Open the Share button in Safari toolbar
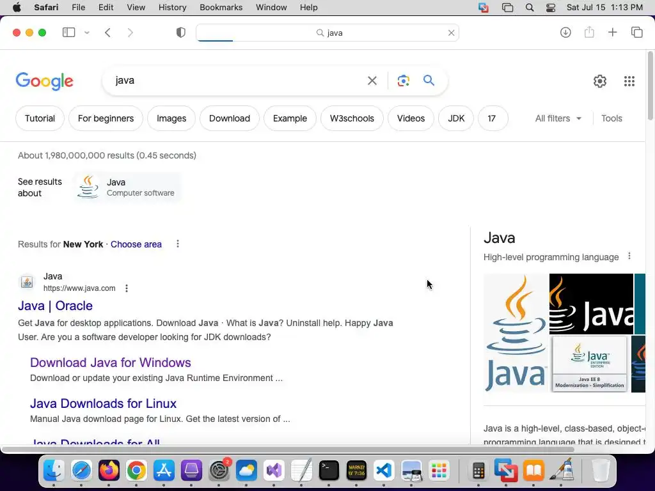The height and width of the screenshot is (491, 655). pyautogui.click(x=589, y=32)
